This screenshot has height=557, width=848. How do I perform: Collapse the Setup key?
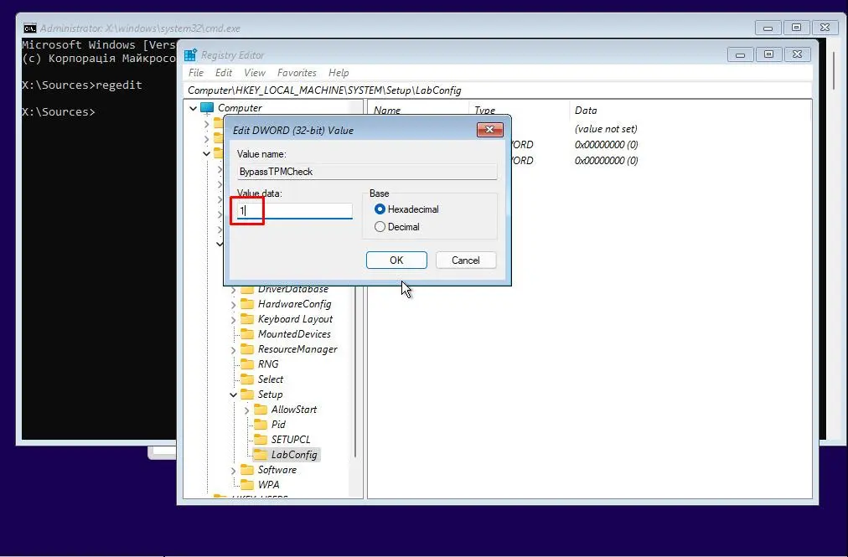pos(233,395)
